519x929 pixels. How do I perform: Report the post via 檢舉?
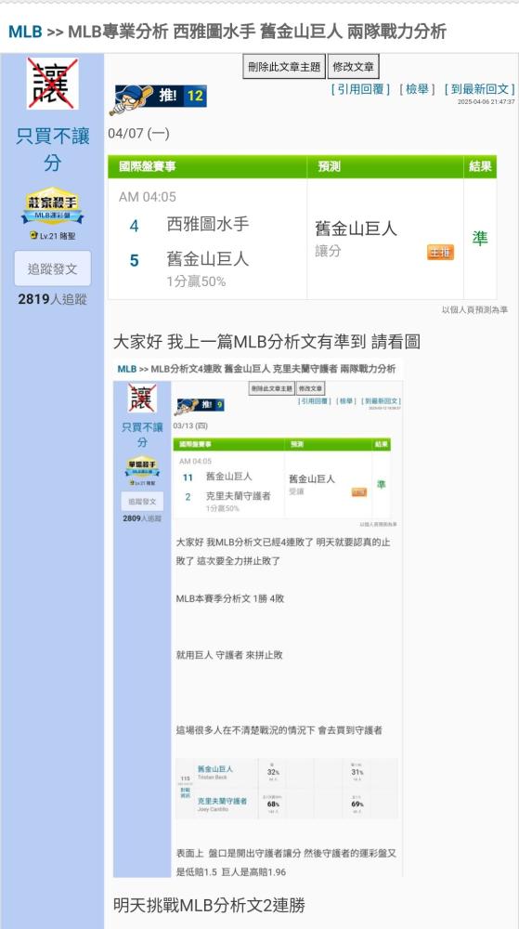(417, 89)
